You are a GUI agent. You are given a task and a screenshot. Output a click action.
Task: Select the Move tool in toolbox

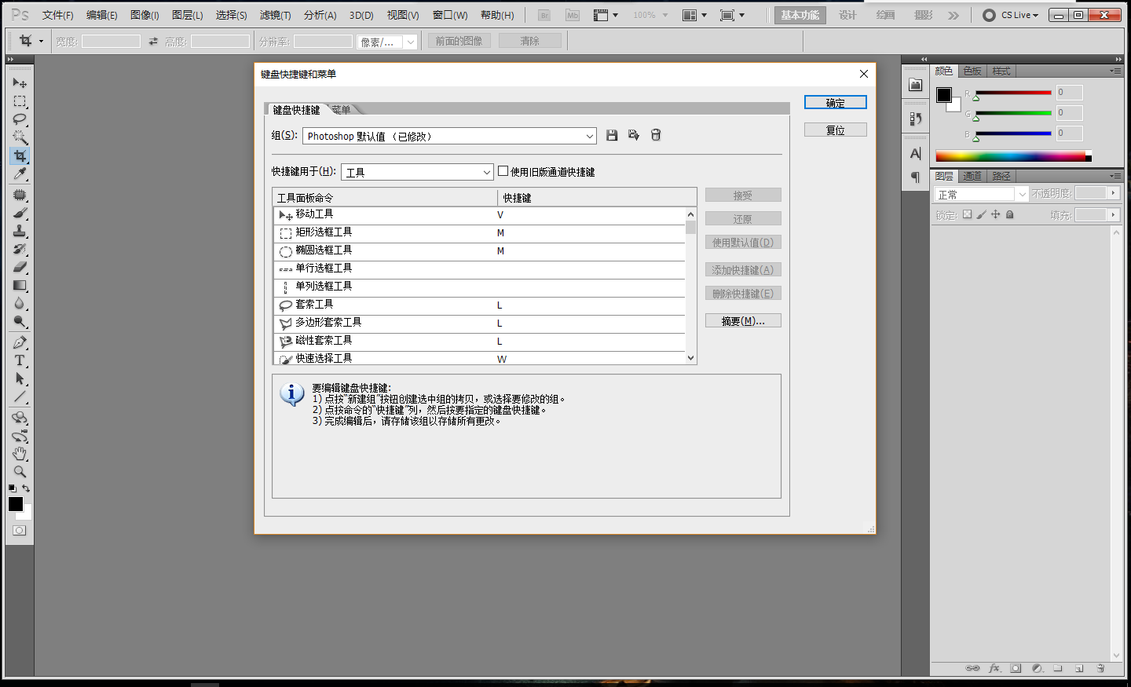(20, 82)
